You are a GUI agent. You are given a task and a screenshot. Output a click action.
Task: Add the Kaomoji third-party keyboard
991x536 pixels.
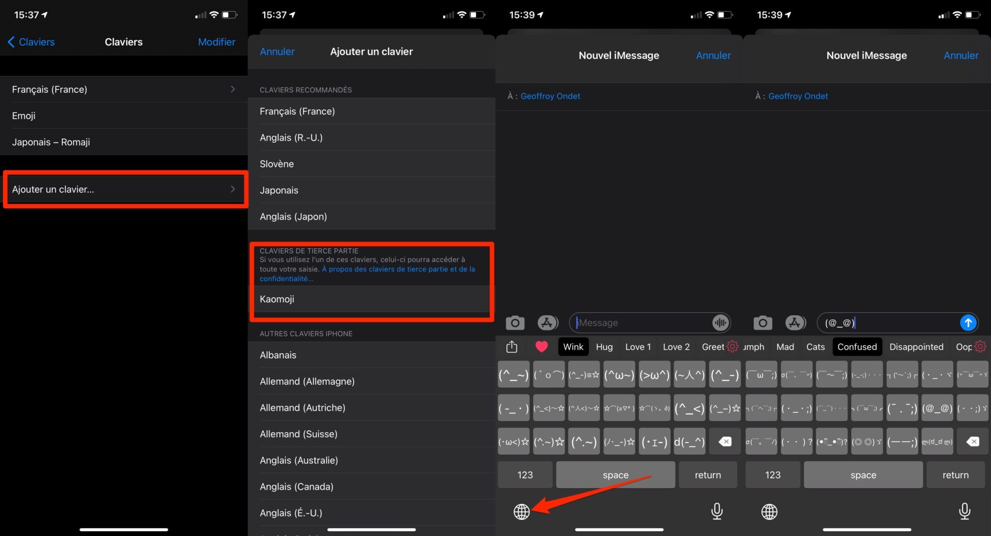pyautogui.click(x=372, y=299)
